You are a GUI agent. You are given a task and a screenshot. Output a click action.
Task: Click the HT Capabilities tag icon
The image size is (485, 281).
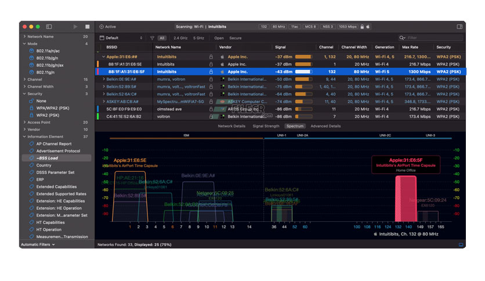[31, 222]
